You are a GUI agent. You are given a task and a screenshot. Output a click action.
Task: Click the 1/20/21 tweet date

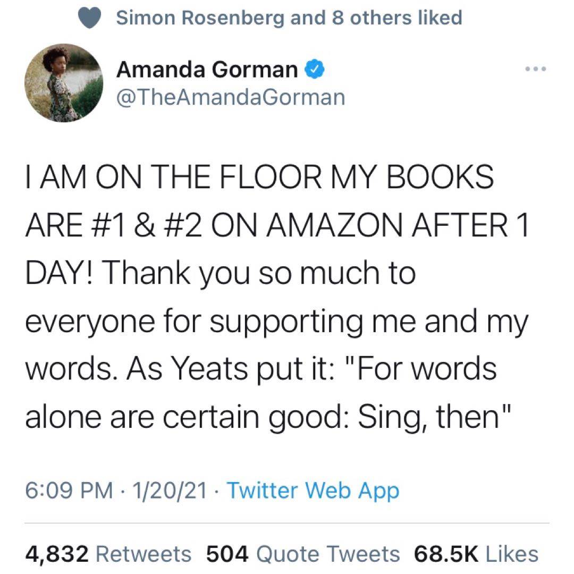click(170, 491)
